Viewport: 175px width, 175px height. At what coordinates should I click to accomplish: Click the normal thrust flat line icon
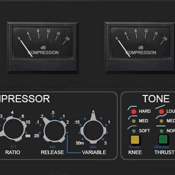[161, 126]
